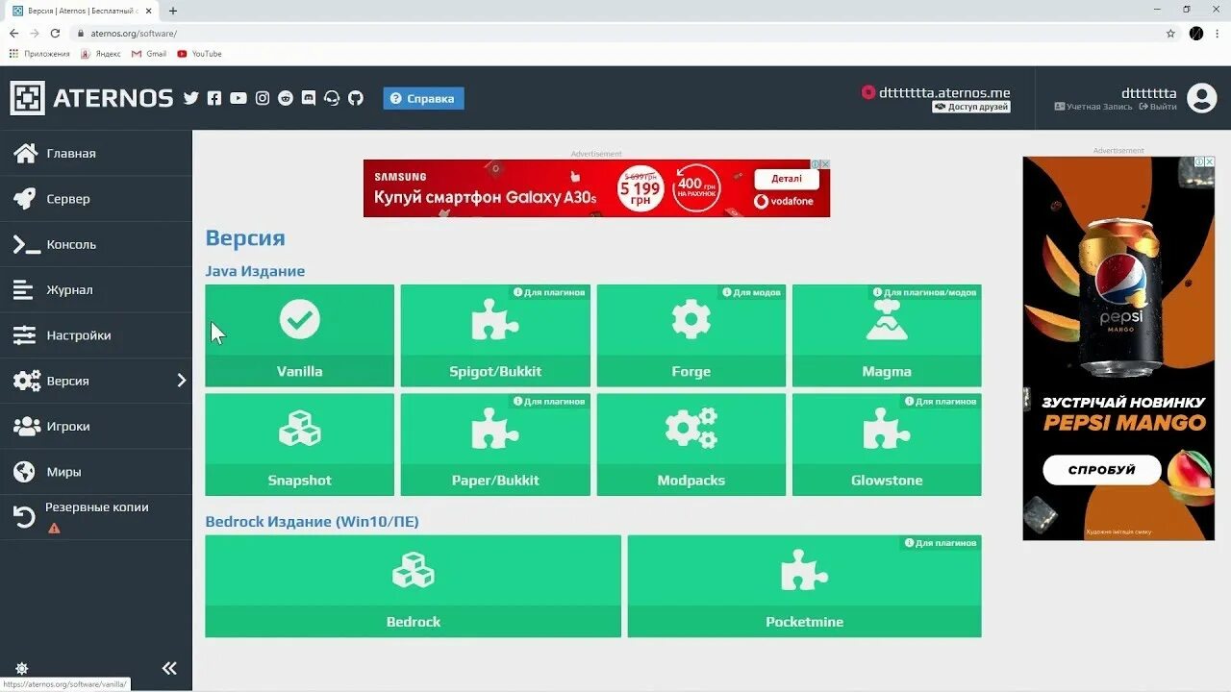Click the dtttttta.aternos.me server address
The image size is (1231, 692).
pos(944,92)
